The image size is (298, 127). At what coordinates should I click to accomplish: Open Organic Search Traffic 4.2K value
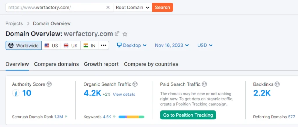[x=92, y=93]
